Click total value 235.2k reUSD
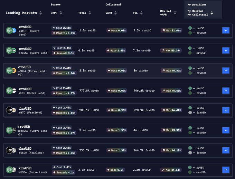 pyautogui.click(x=89, y=150)
